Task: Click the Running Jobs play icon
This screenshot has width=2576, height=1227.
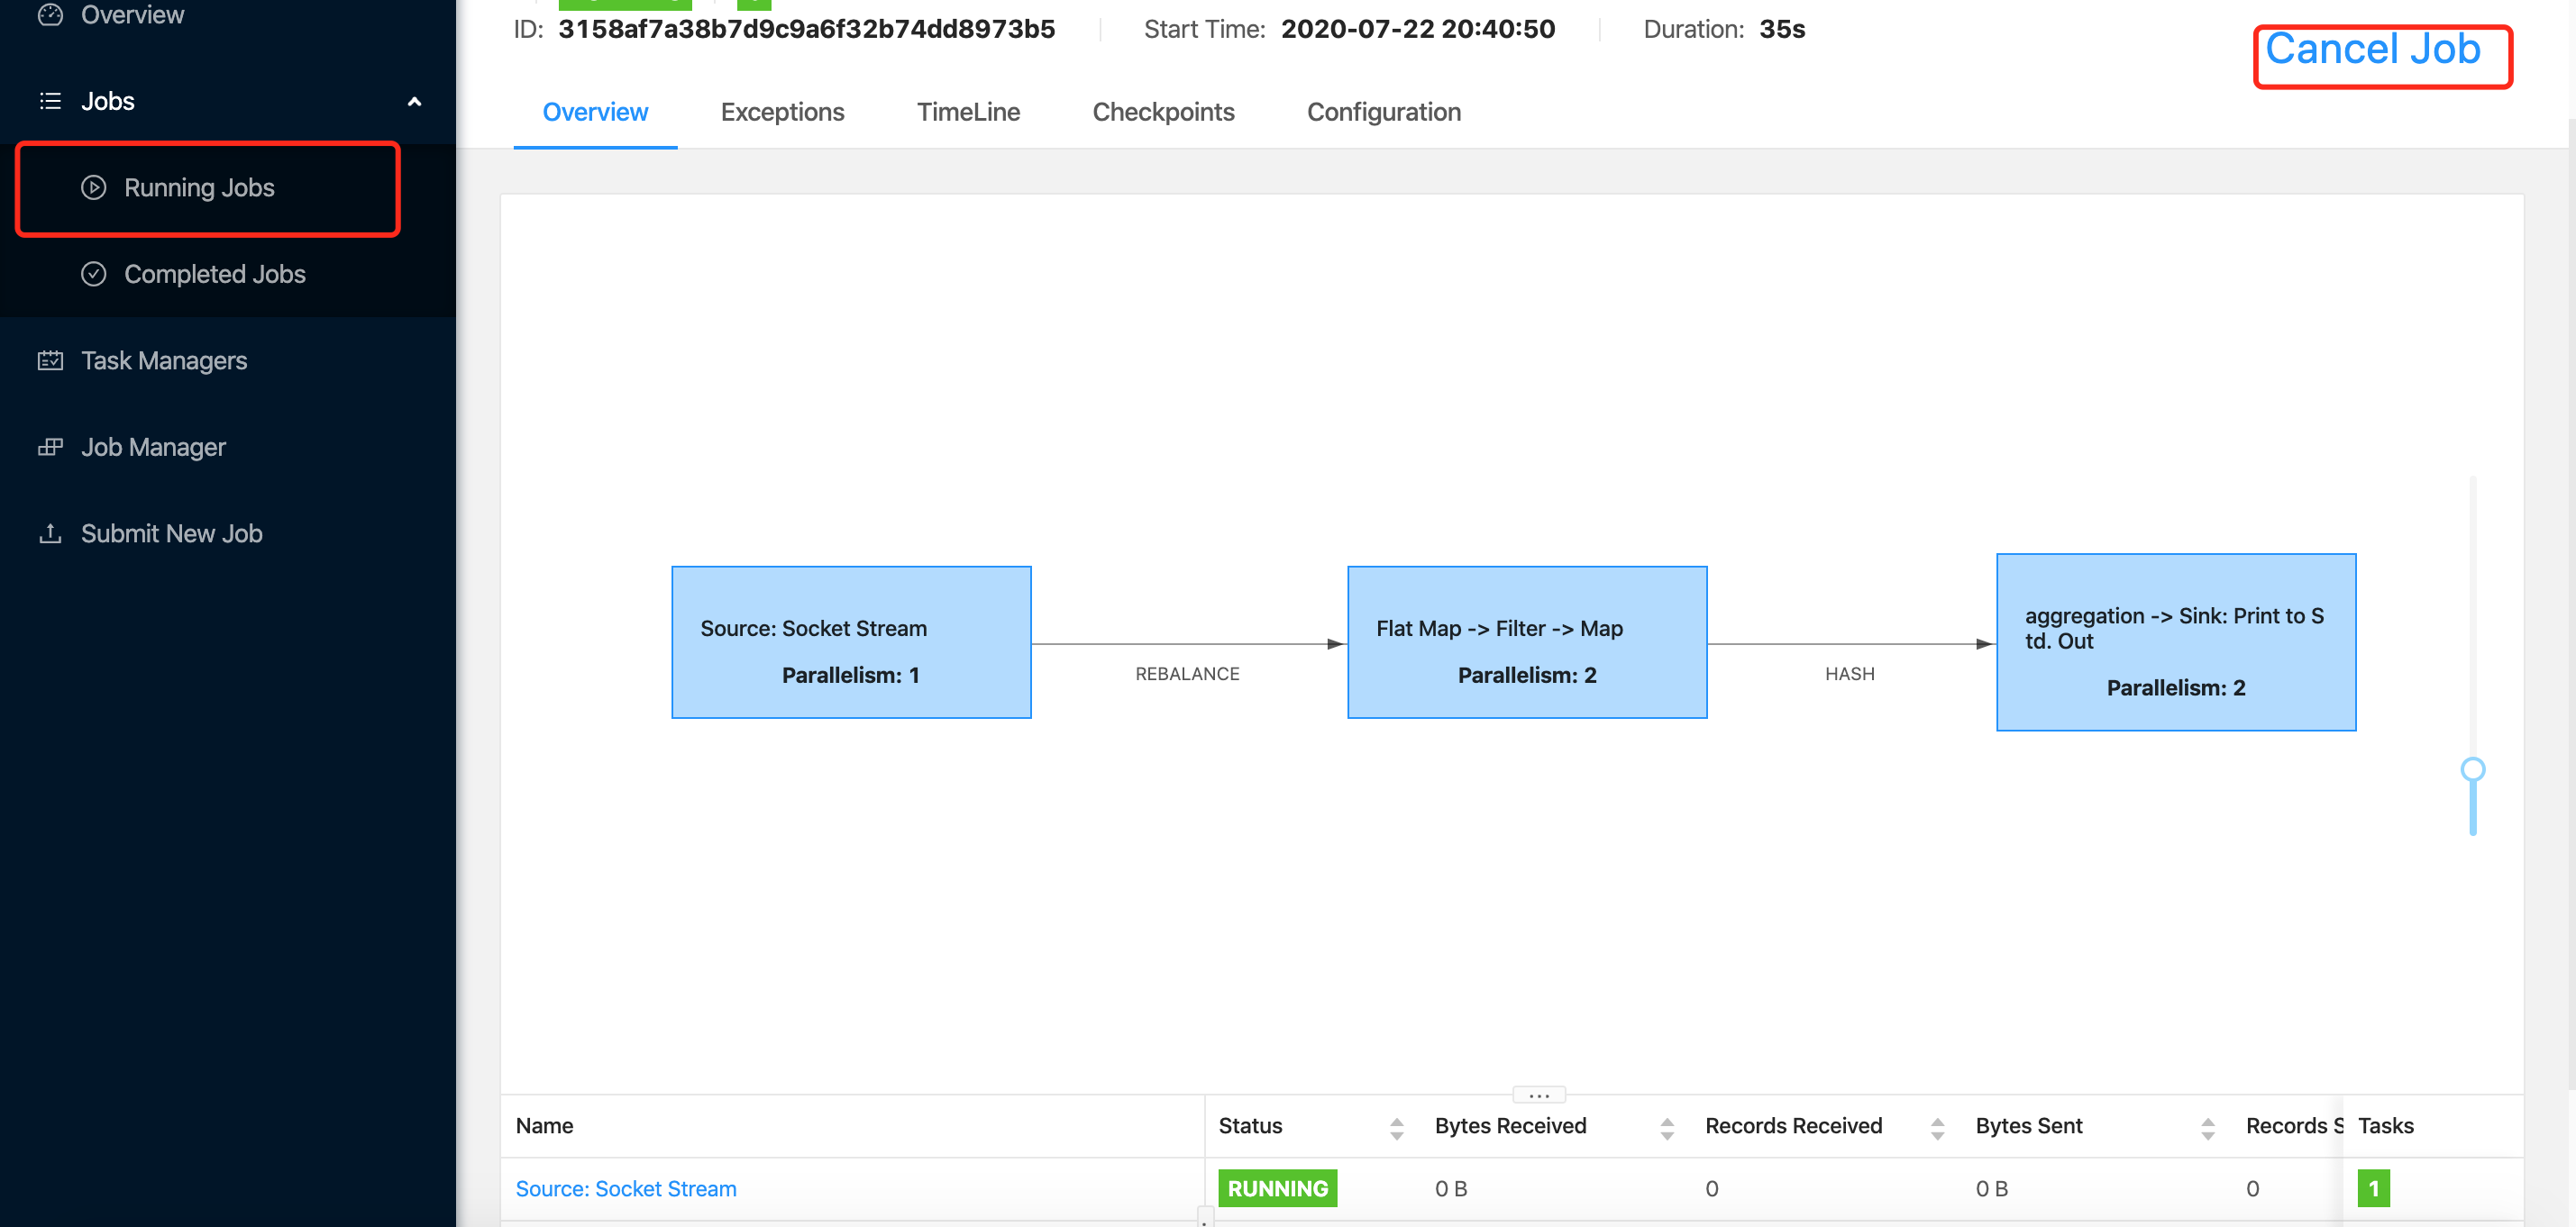Action: click(x=94, y=188)
